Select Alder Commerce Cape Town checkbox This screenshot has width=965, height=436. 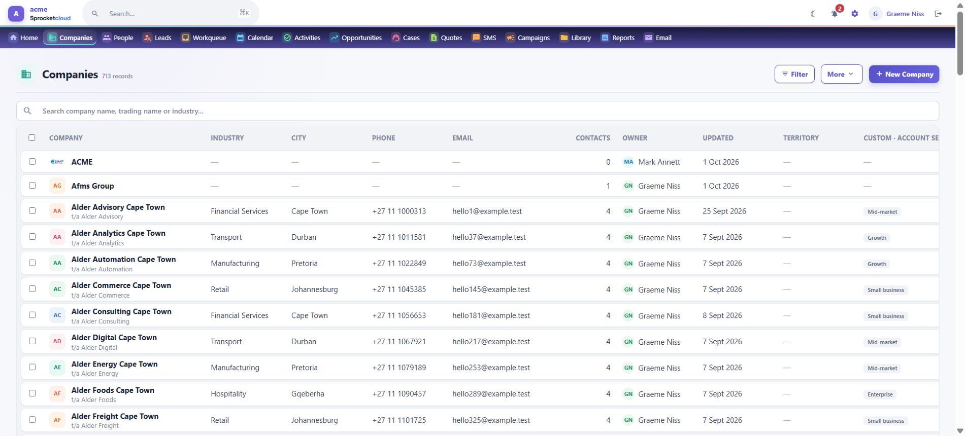32,288
